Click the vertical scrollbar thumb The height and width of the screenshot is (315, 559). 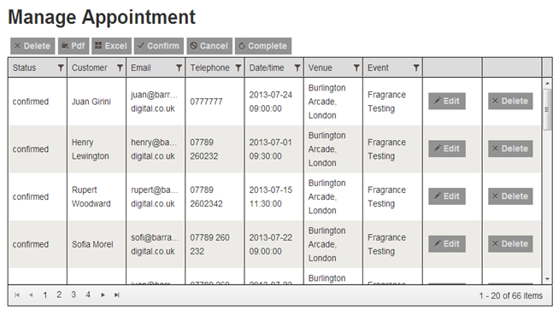pyautogui.click(x=547, y=109)
